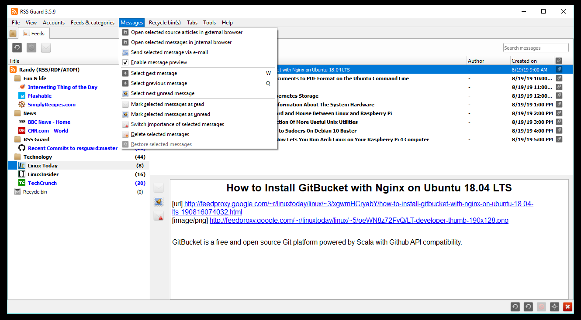
Task: Click the Linux Today feed icon
Action: tap(22, 166)
